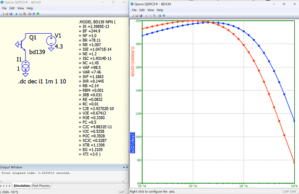Viewport: 299px width, 194px height.
Task: Select the Simulation tab
Action: 21,186
